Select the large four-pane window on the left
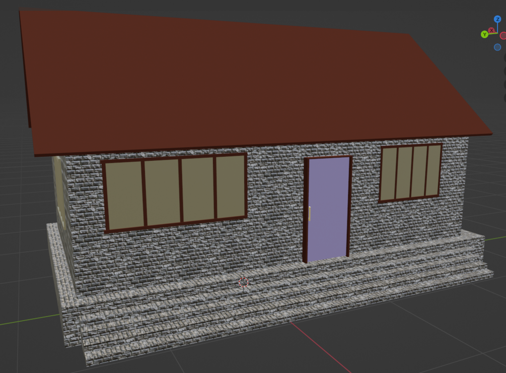 [175, 192]
